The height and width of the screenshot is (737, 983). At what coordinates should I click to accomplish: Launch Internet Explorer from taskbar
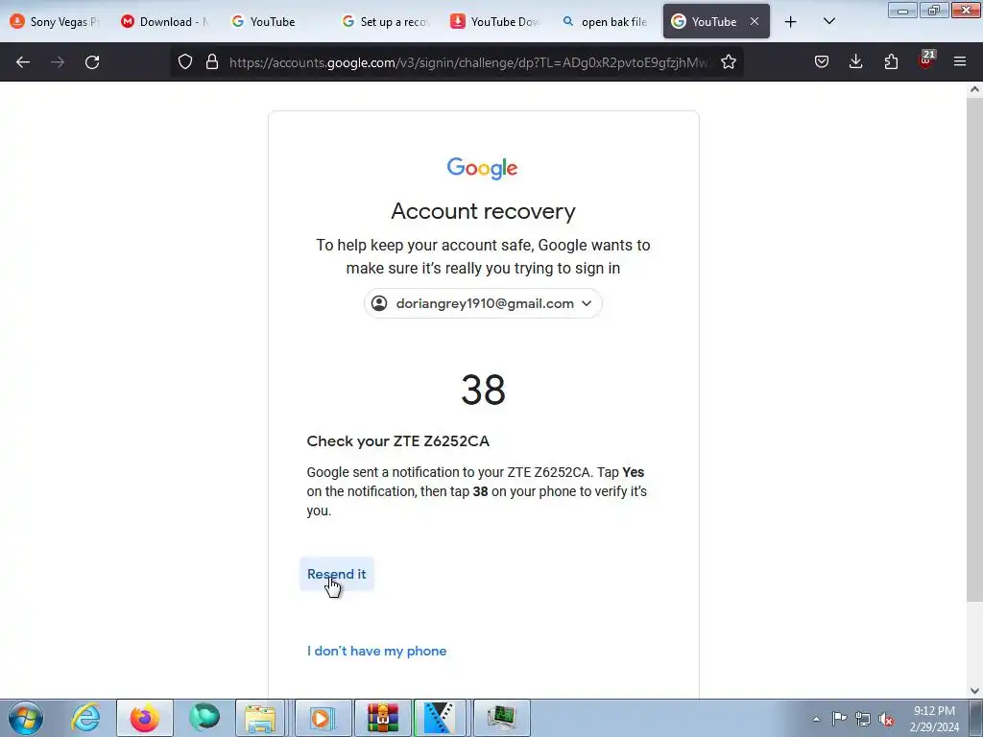85,718
